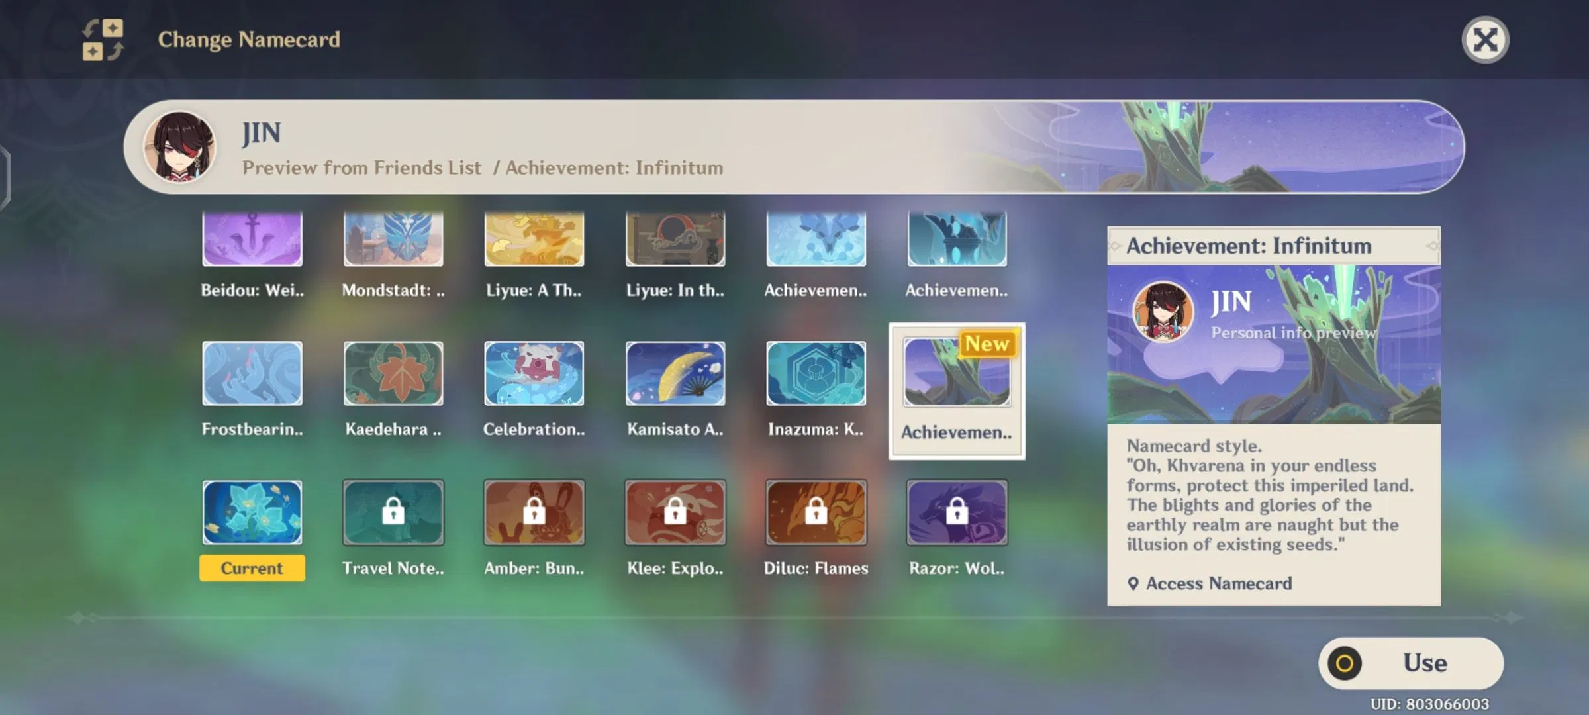Pick the Kamisato A.. fan namecard
This screenshot has width=1589, height=715.
(675, 374)
